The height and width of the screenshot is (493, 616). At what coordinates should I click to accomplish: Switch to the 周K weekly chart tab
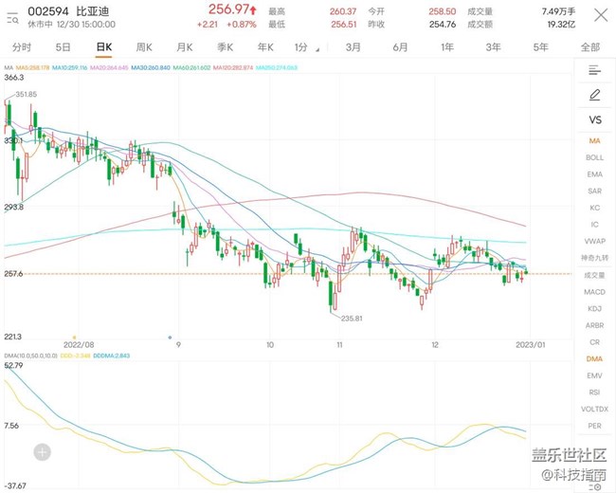point(145,46)
